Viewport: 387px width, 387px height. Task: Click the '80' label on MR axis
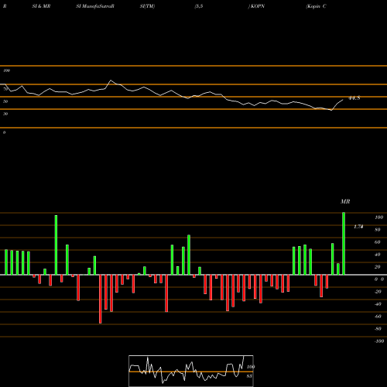[378, 230]
